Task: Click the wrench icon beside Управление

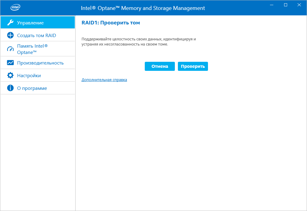Action: 10,23
